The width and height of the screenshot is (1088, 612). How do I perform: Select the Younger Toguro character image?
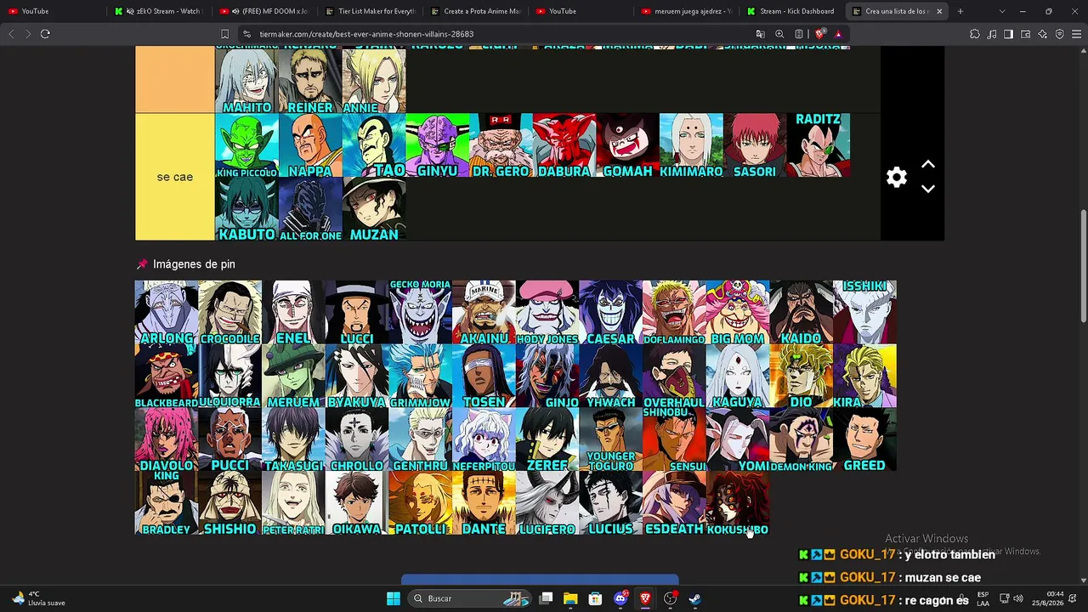tap(610, 440)
